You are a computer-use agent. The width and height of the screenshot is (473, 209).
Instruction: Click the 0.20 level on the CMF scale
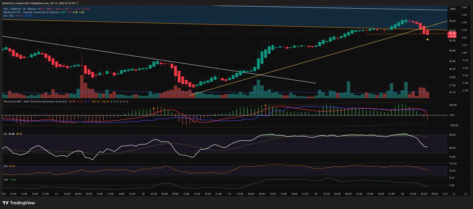452,178
